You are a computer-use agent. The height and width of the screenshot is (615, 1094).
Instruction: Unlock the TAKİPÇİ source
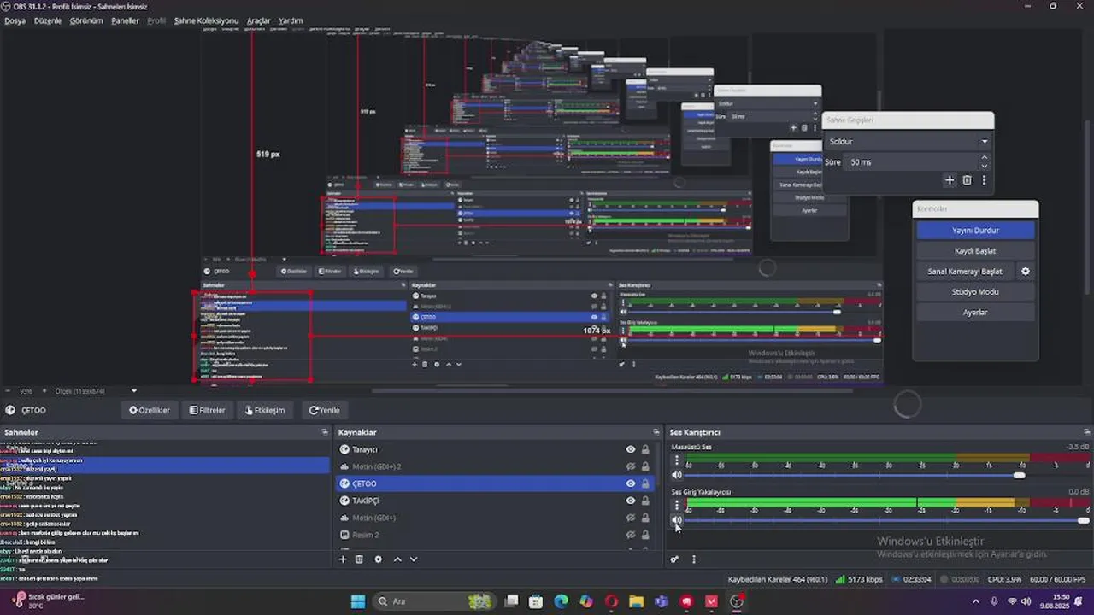645,501
